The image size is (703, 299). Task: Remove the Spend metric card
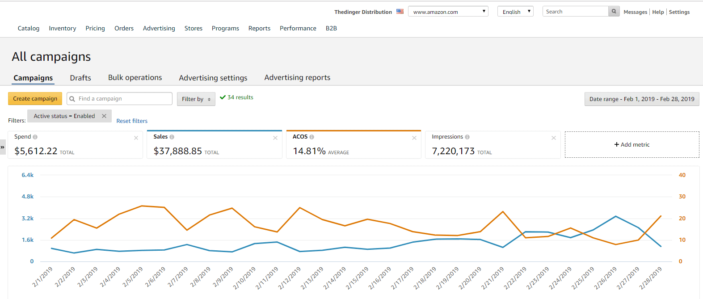click(136, 138)
